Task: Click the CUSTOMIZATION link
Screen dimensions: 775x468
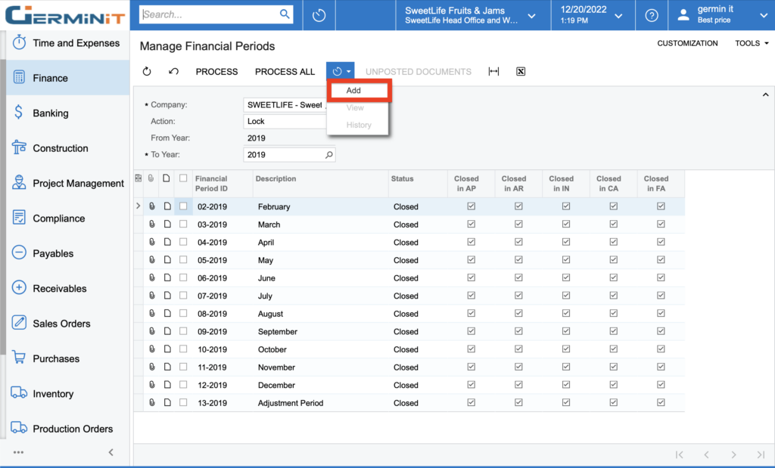Action: pos(687,43)
